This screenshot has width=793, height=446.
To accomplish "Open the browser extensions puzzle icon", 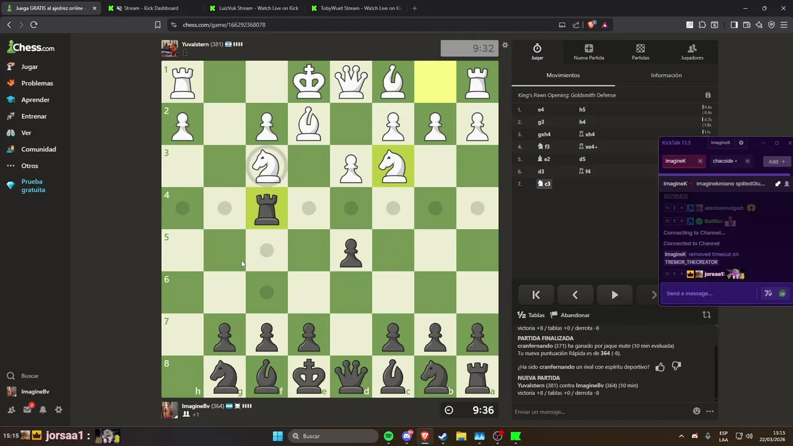I will (702, 25).
